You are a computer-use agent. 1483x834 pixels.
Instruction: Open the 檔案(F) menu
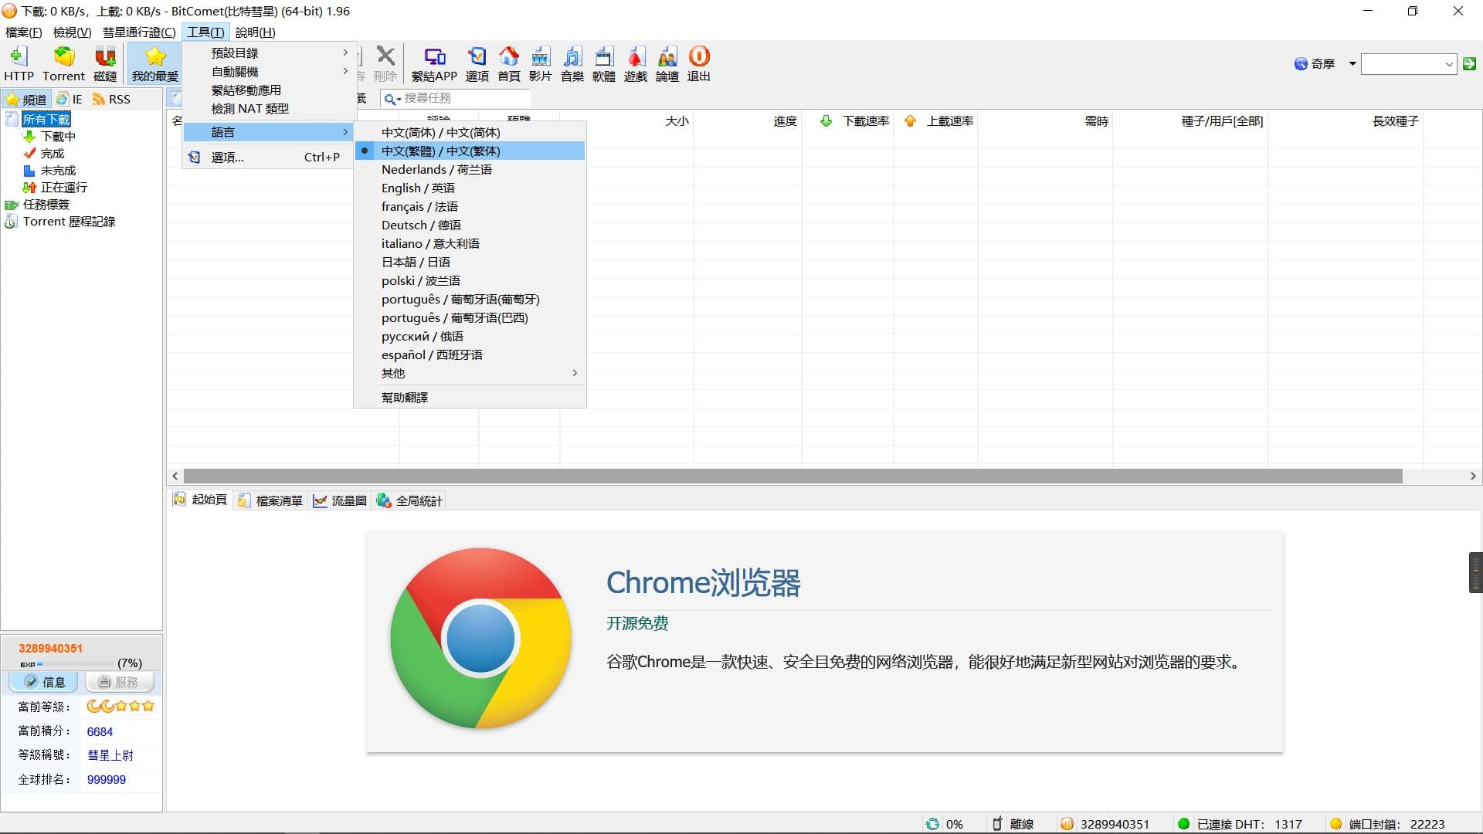(24, 32)
